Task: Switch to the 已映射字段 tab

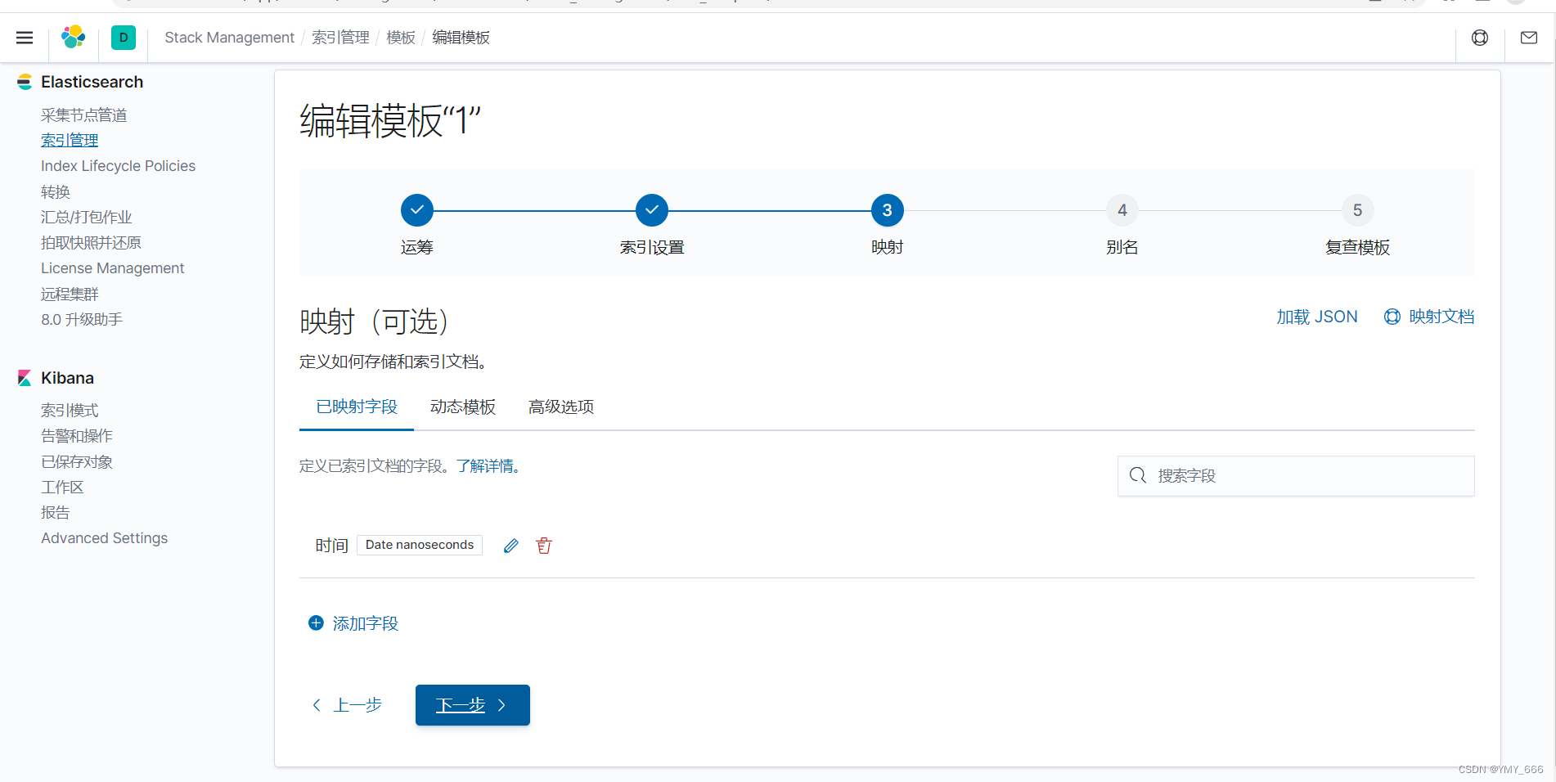Action: [x=357, y=407]
